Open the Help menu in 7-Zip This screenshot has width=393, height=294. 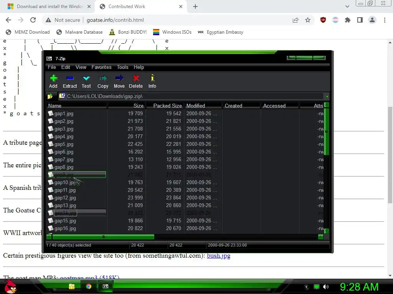(x=139, y=67)
